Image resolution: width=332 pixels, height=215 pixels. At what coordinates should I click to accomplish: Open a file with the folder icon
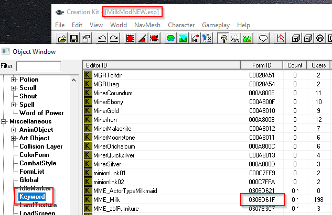click(x=62, y=38)
